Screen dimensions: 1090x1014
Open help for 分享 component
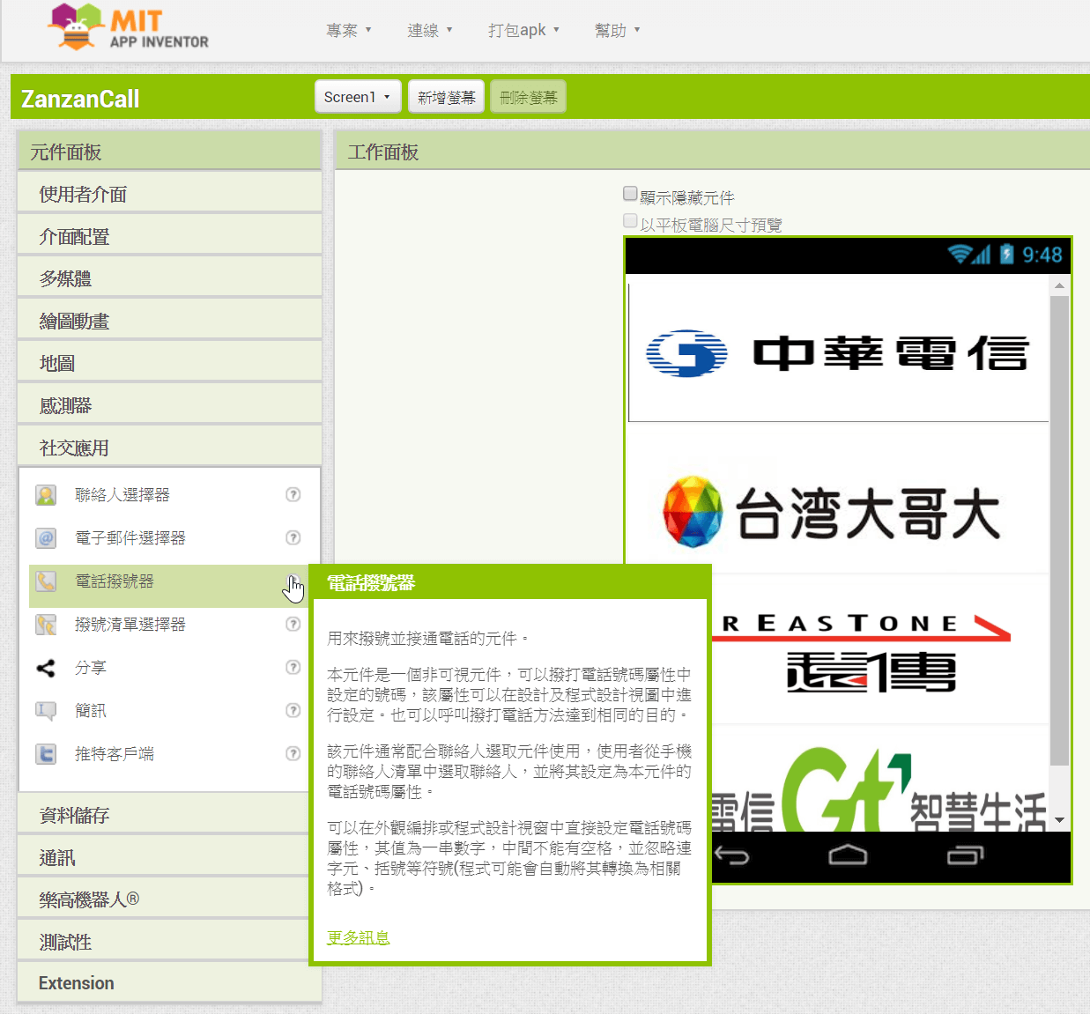pos(293,667)
